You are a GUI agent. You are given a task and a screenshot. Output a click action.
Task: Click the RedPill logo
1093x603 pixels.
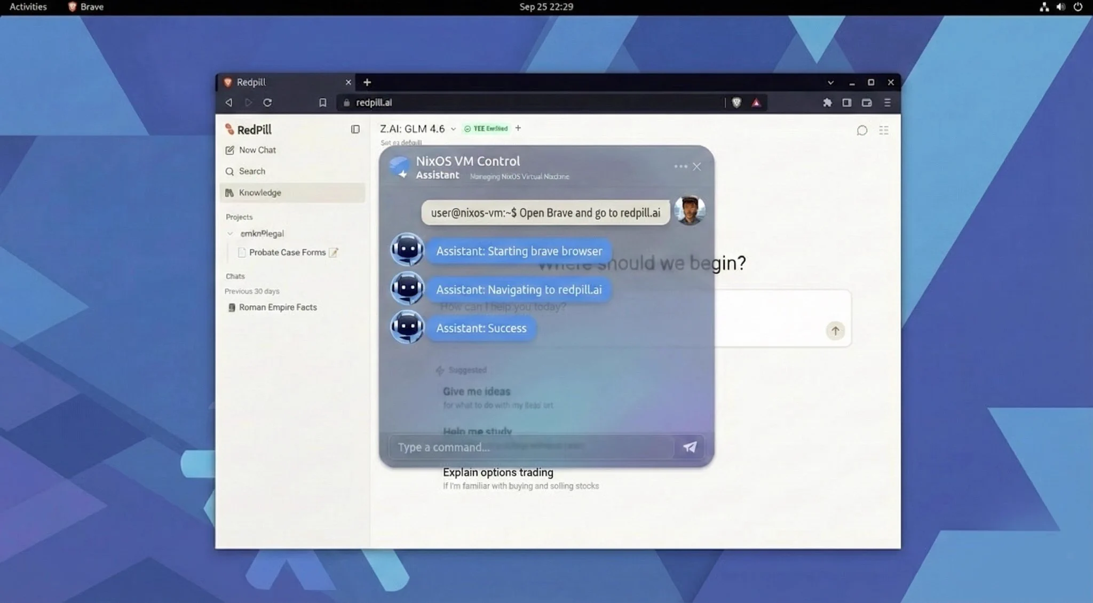click(x=248, y=130)
